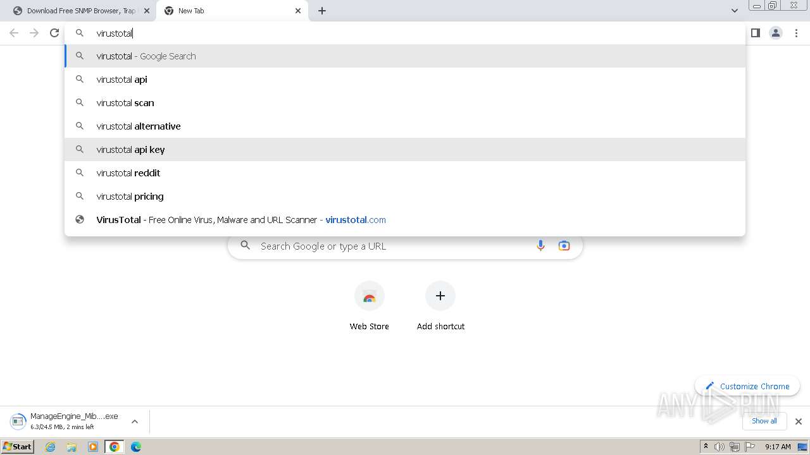Open the network tray icon
The width and height of the screenshot is (810, 455).
tap(735, 447)
